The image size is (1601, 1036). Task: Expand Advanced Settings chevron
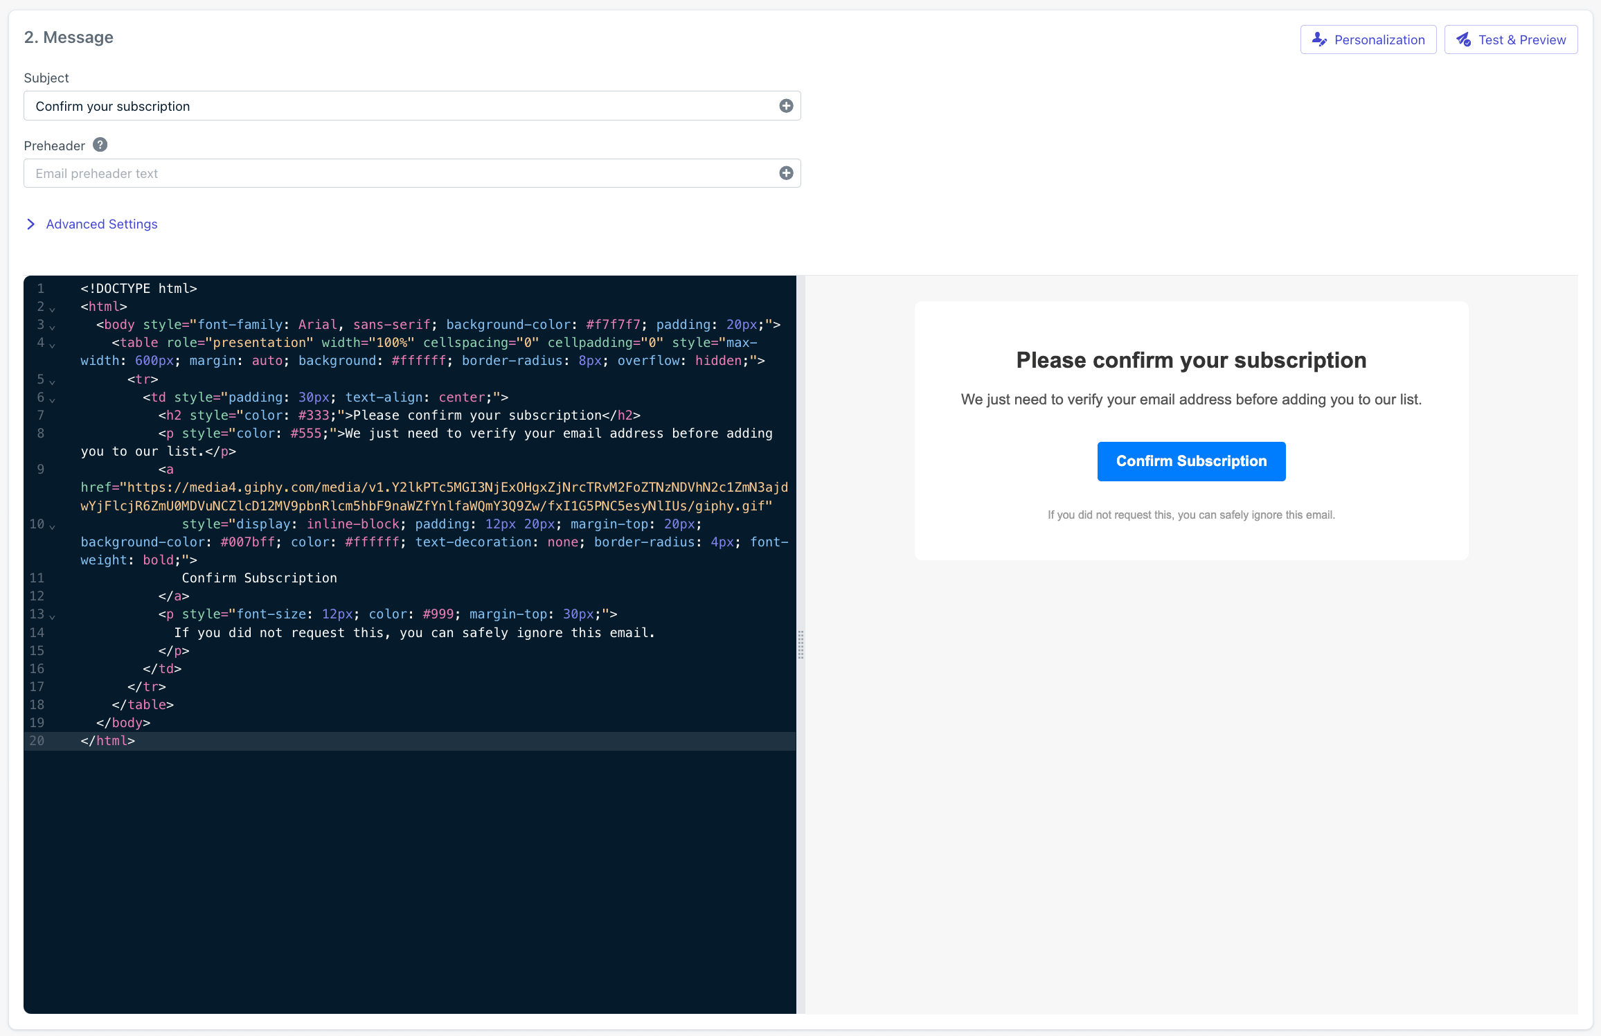click(x=30, y=224)
